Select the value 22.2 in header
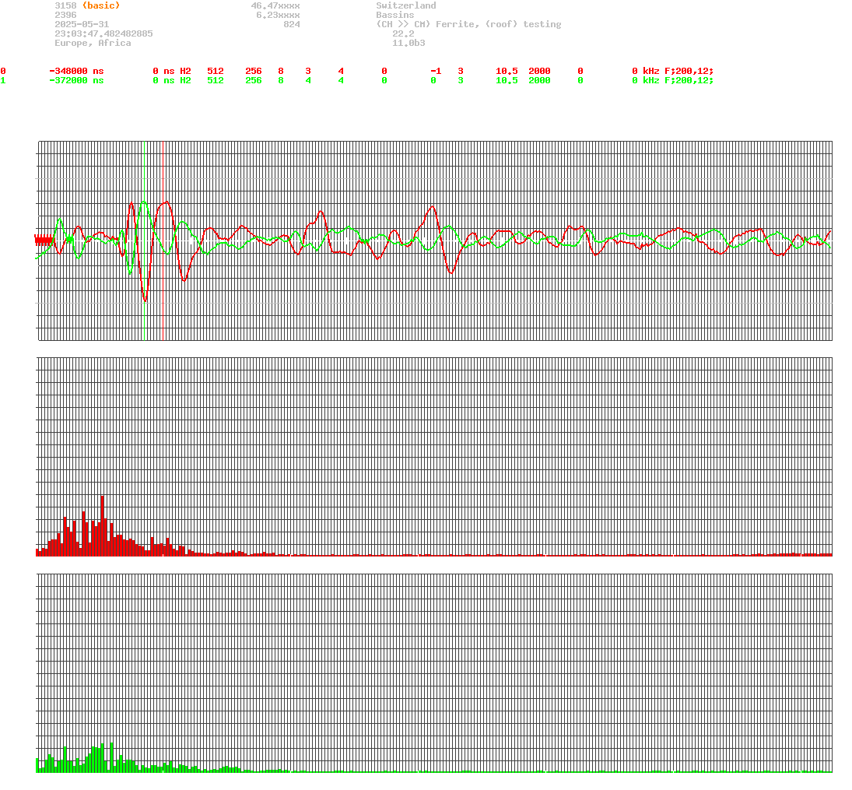Image resolution: width=852 pixels, height=790 pixels. coord(403,33)
